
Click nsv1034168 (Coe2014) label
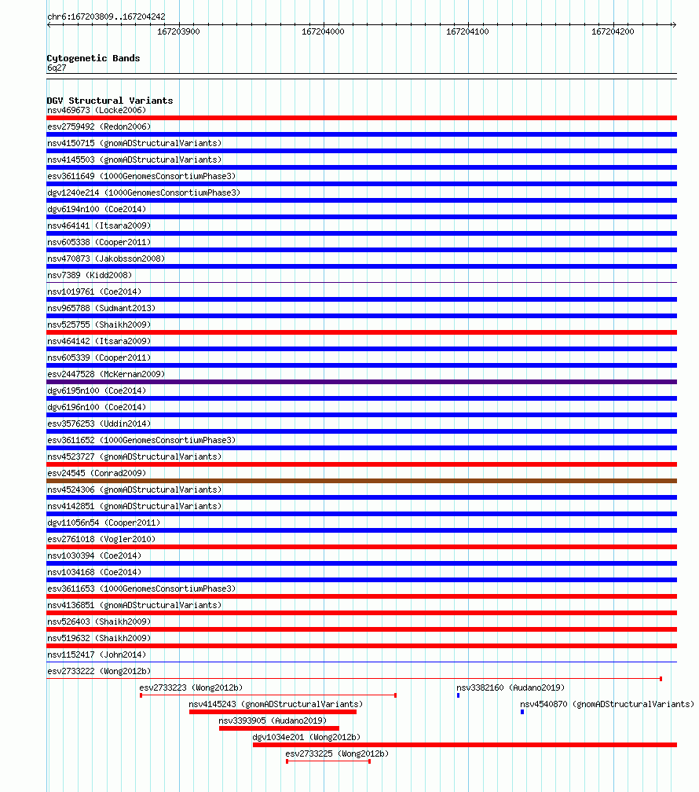tap(94, 572)
